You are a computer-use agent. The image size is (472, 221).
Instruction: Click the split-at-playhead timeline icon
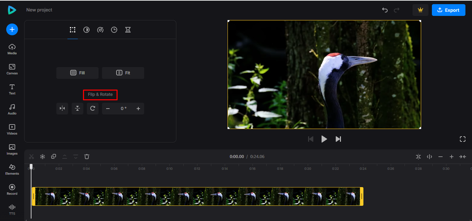pos(429,156)
